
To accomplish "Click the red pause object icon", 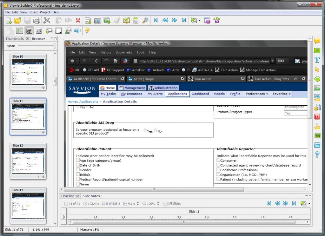I will [x=317, y=117].
